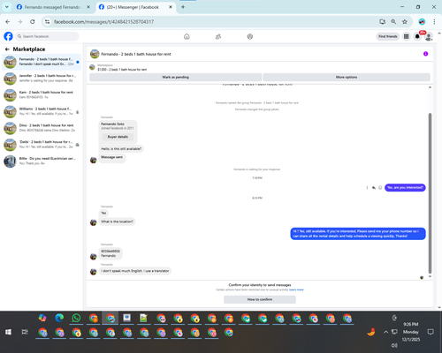Screen dimensions: 442x353
Task: Open the 'Deibi conversation in the chat list
Action: point(42,145)
